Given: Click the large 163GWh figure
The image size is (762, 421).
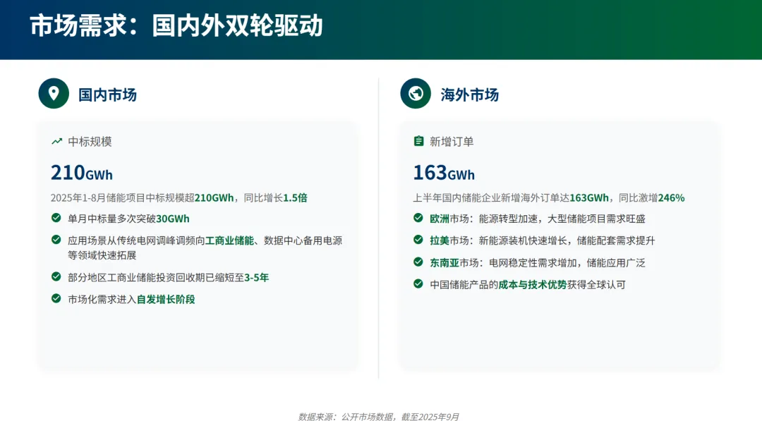Looking at the screenshot, I should (444, 173).
